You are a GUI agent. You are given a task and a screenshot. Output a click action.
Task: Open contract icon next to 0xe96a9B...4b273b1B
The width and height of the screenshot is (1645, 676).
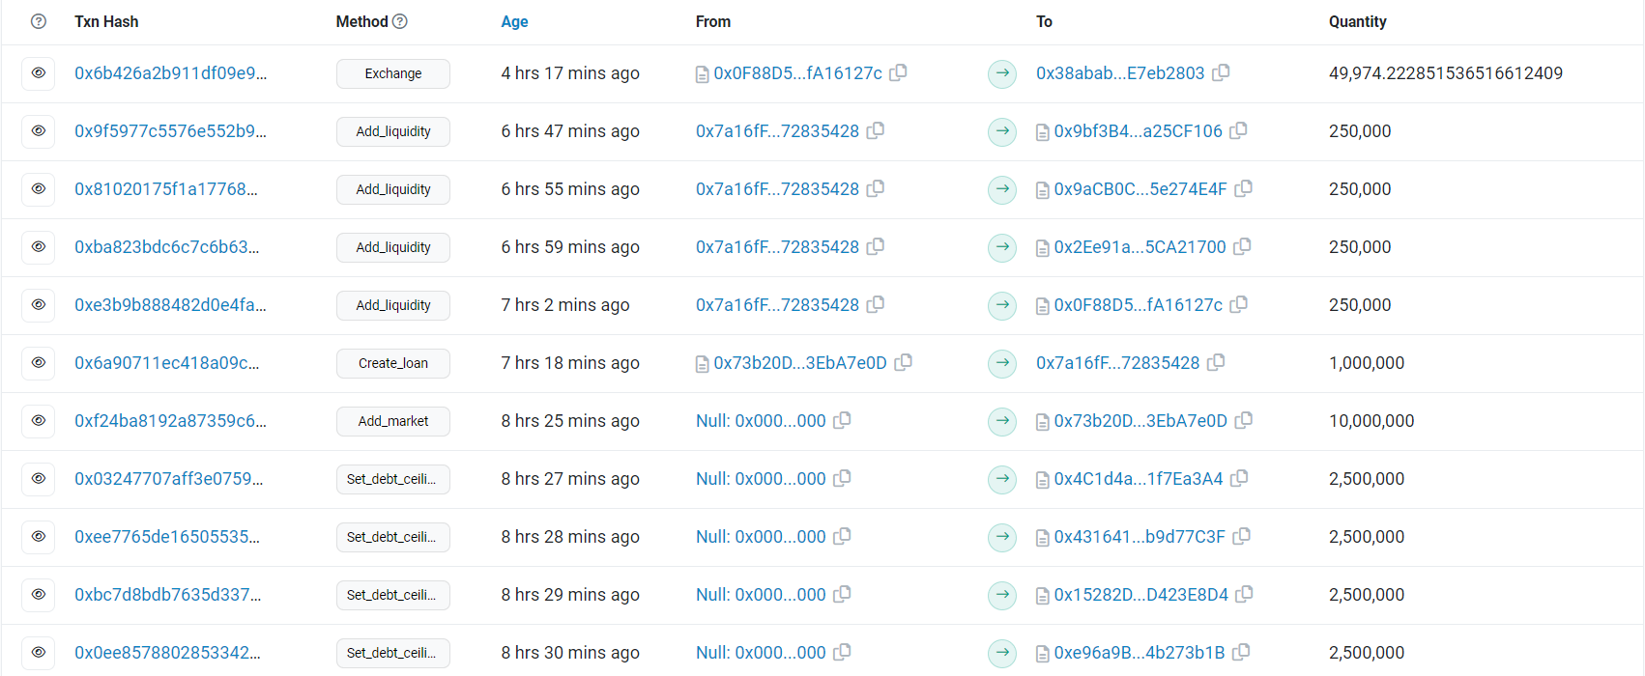(x=1043, y=654)
